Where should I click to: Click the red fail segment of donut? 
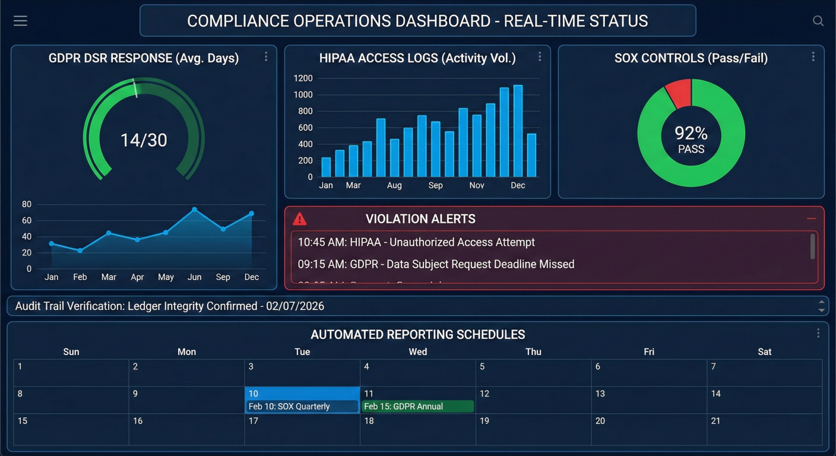coord(679,93)
